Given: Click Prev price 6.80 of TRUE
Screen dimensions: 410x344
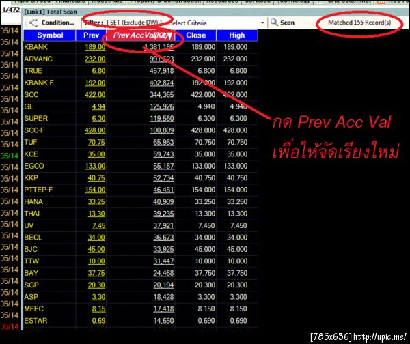Looking at the screenshot, I should 99,71.
